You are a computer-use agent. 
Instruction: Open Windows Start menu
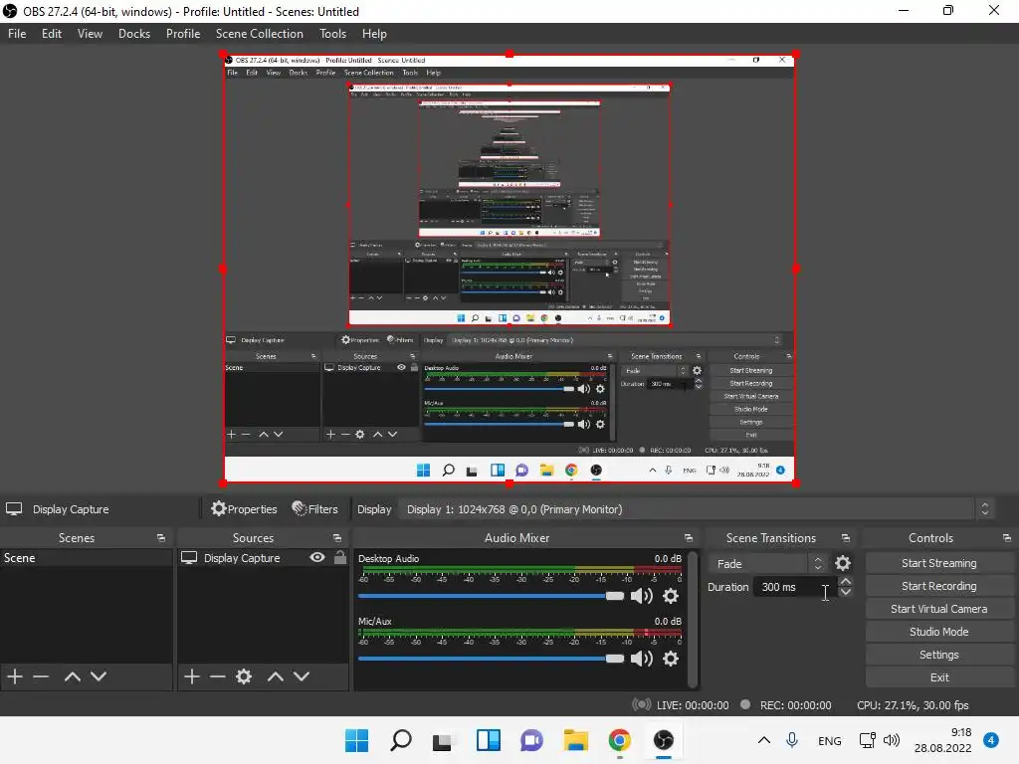tap(357, 740)
